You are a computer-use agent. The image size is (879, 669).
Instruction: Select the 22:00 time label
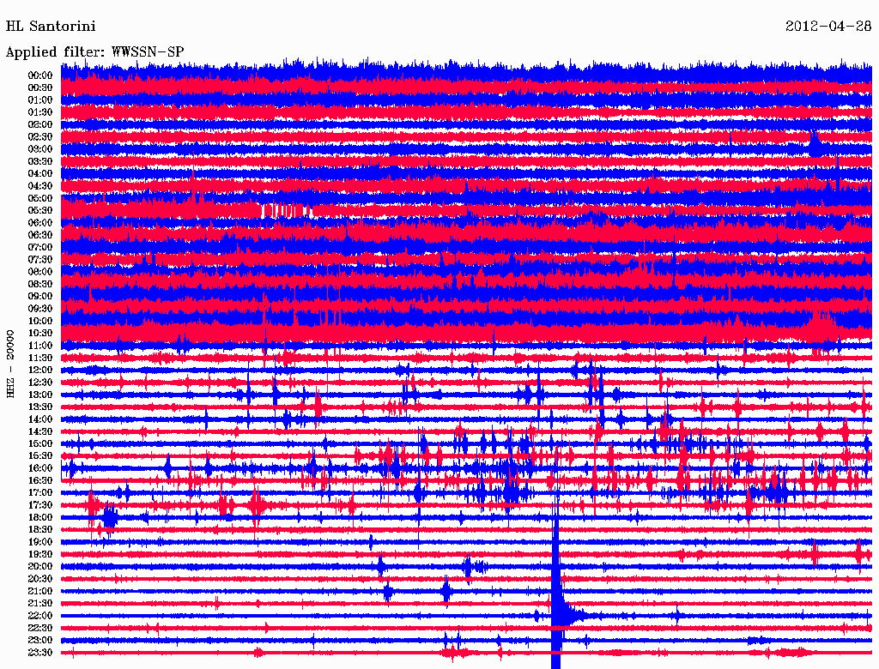[x=40, y=616]
